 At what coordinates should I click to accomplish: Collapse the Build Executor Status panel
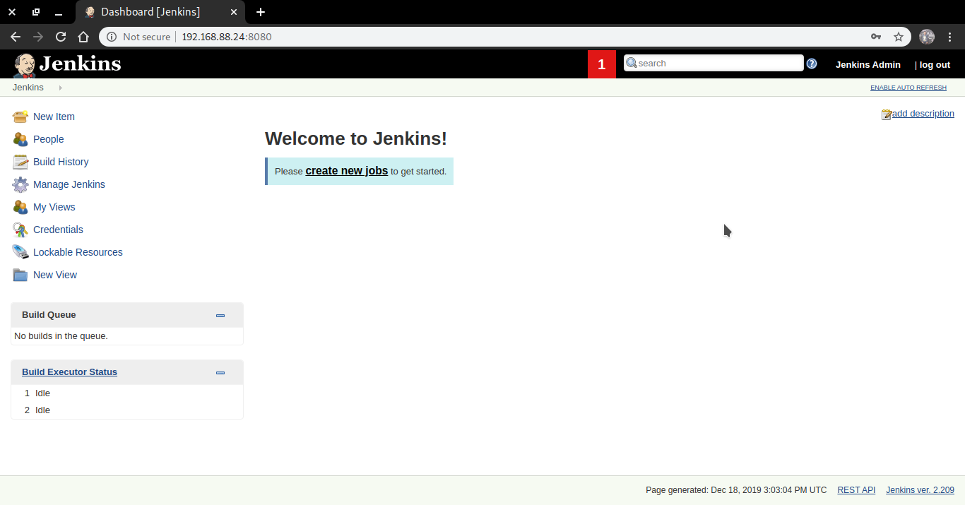(220, 373)
